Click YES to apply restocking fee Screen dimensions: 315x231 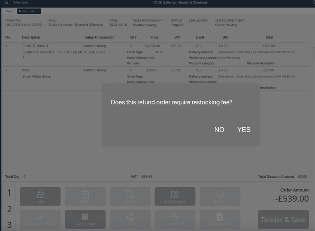click(x=244, y=130)
